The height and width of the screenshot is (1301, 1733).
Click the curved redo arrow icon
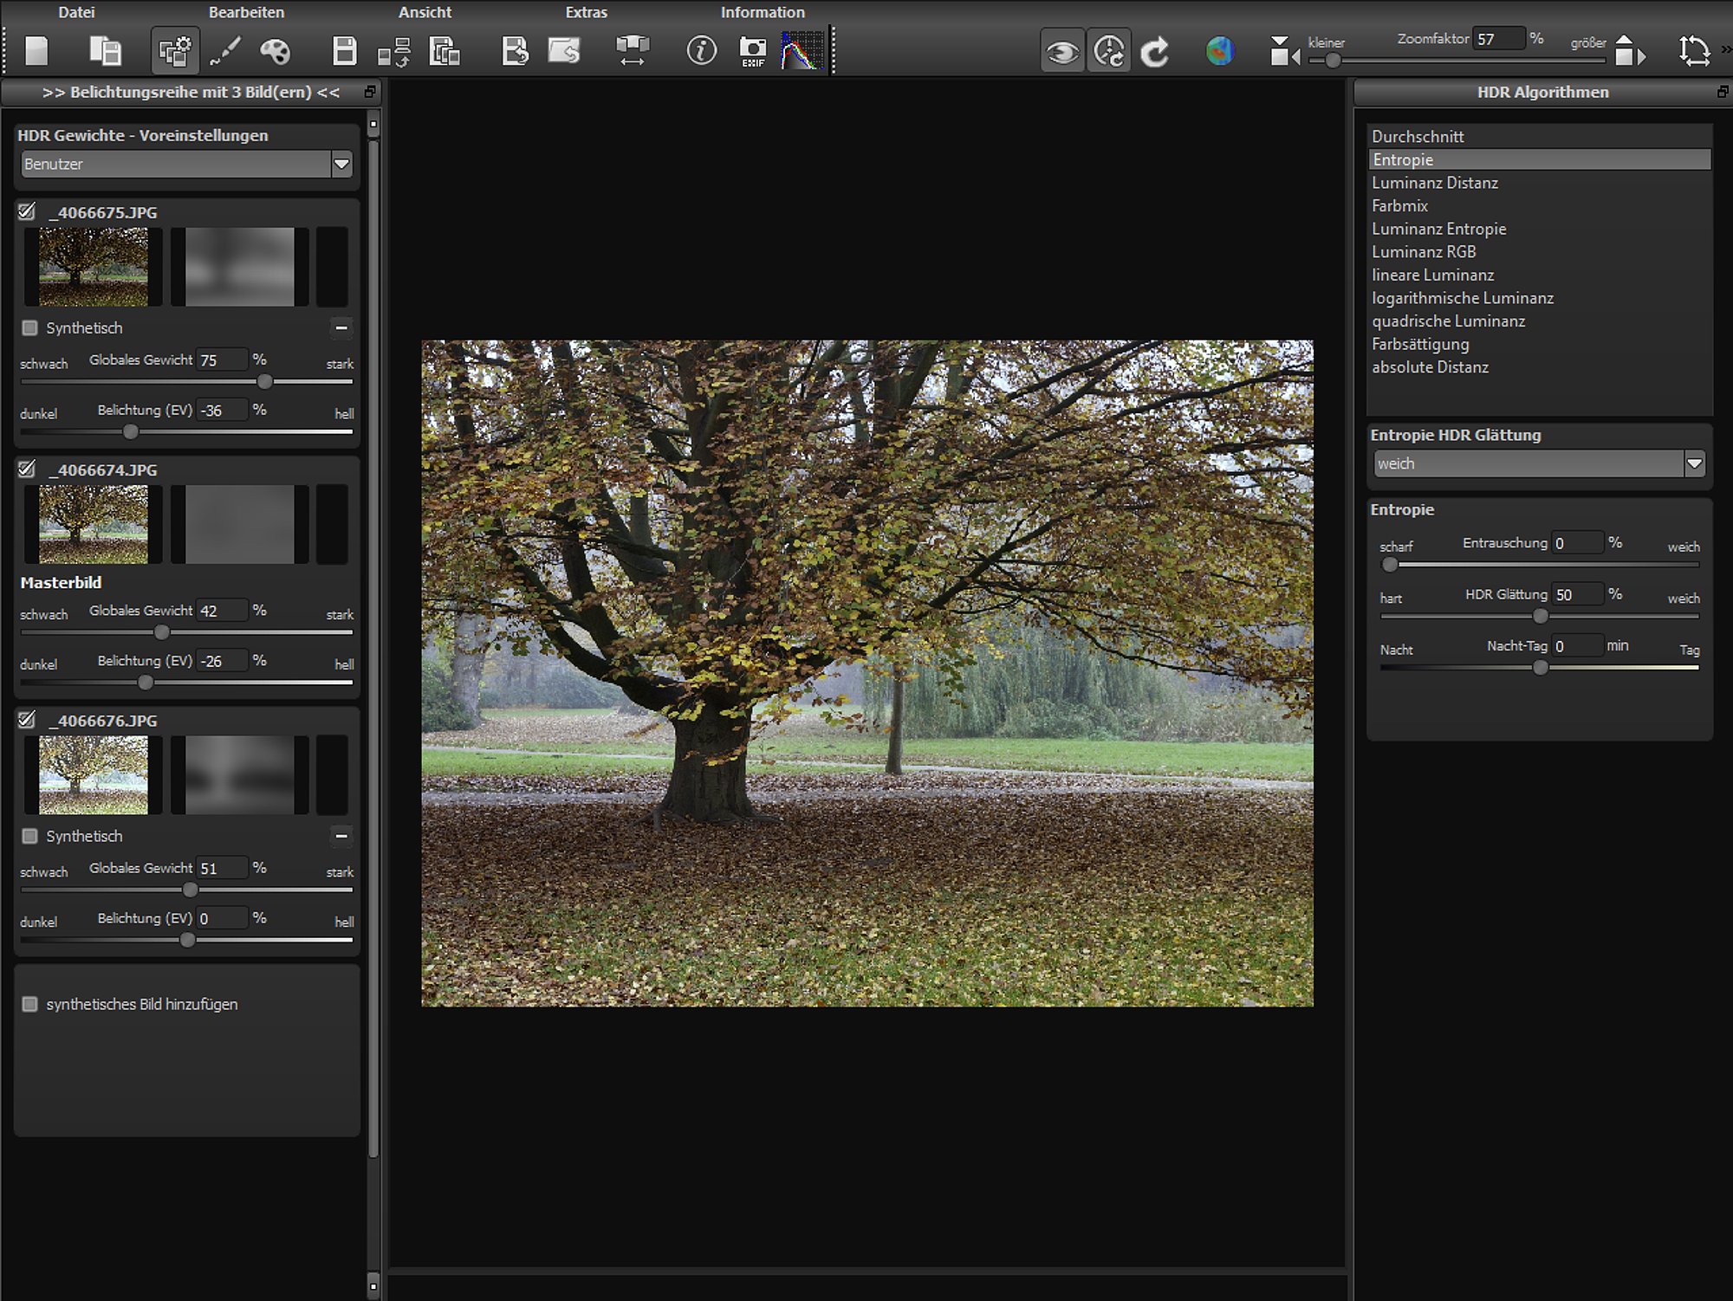pyautogui.click(x=1154, y=52)
